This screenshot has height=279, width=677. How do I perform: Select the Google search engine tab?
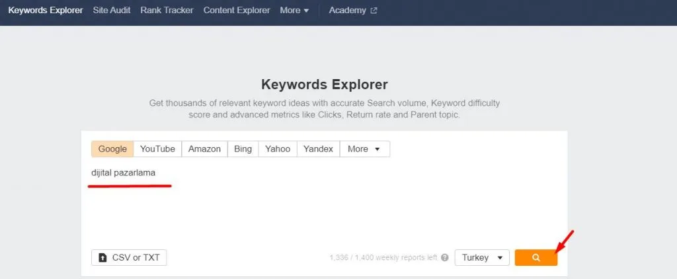tap(112, 149)
